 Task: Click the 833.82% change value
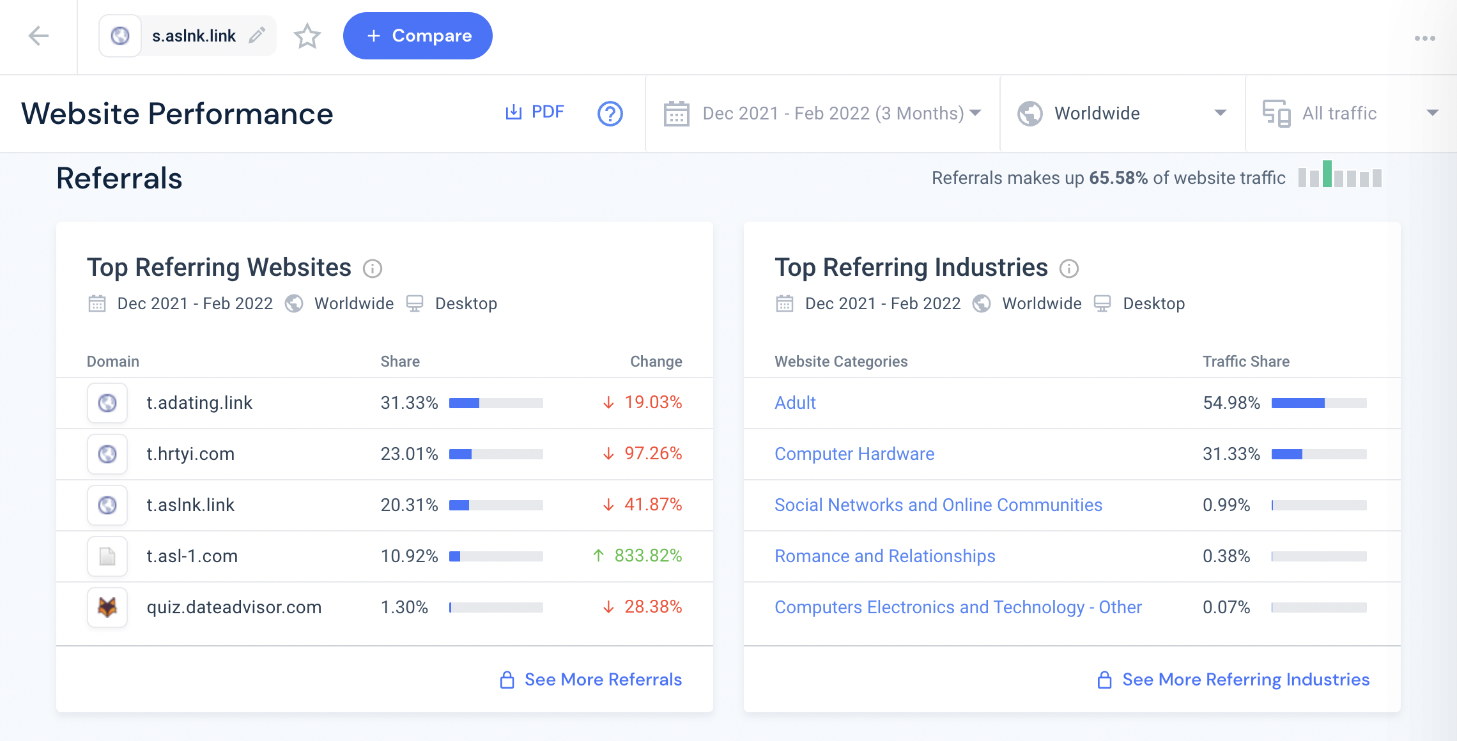[x=648, y=556]
